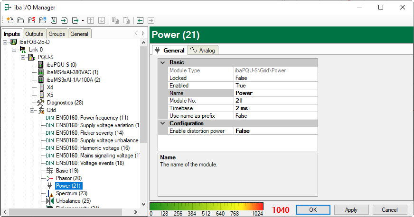414x217 pixels.
Task: Click the Unbalance (25) module icon
Action: 50,201
